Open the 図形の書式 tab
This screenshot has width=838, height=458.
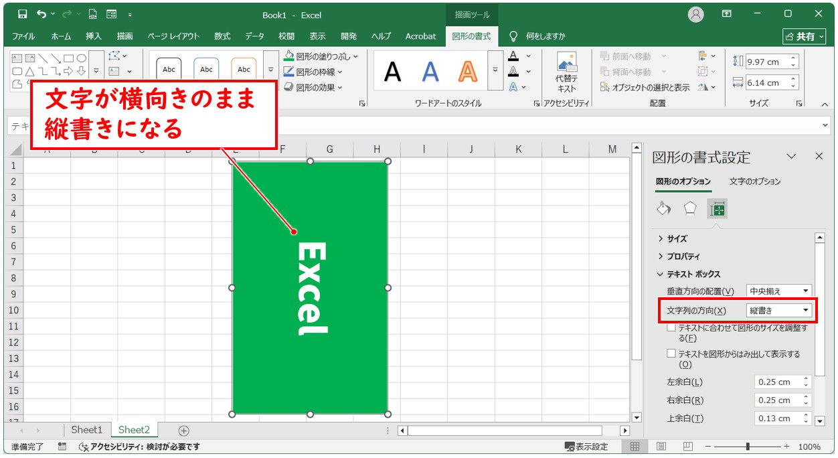click(471, 36)
